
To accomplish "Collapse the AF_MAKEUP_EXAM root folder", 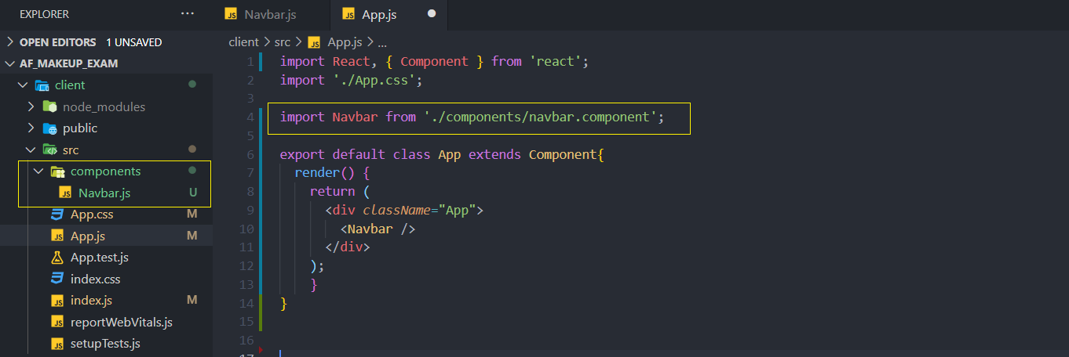I will pos(9,63).
